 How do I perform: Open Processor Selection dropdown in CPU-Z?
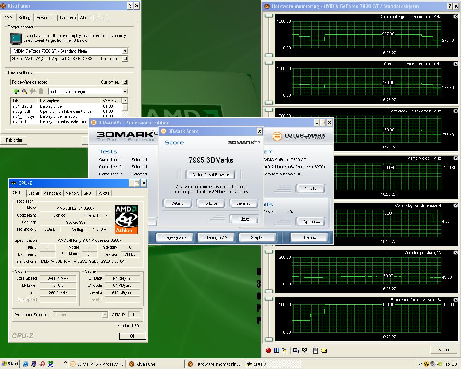[105, 315]
